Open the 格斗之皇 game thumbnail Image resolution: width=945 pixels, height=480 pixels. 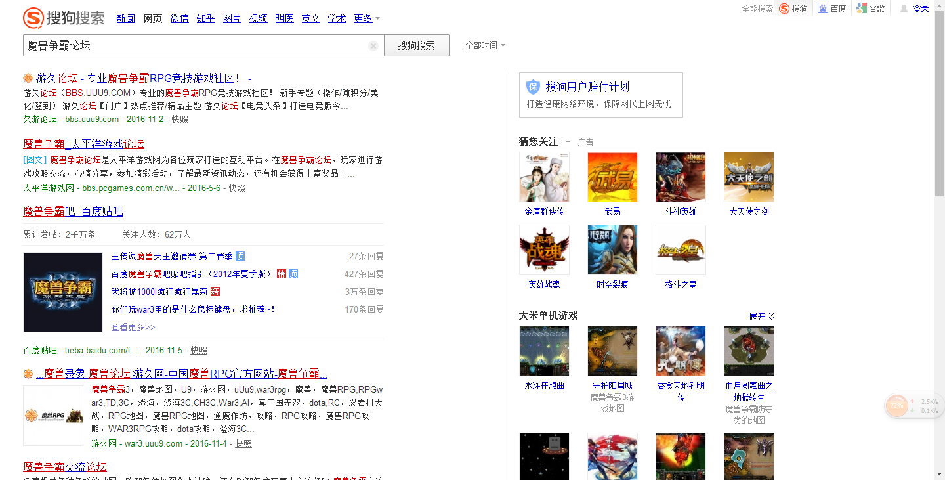coord(681,250)
